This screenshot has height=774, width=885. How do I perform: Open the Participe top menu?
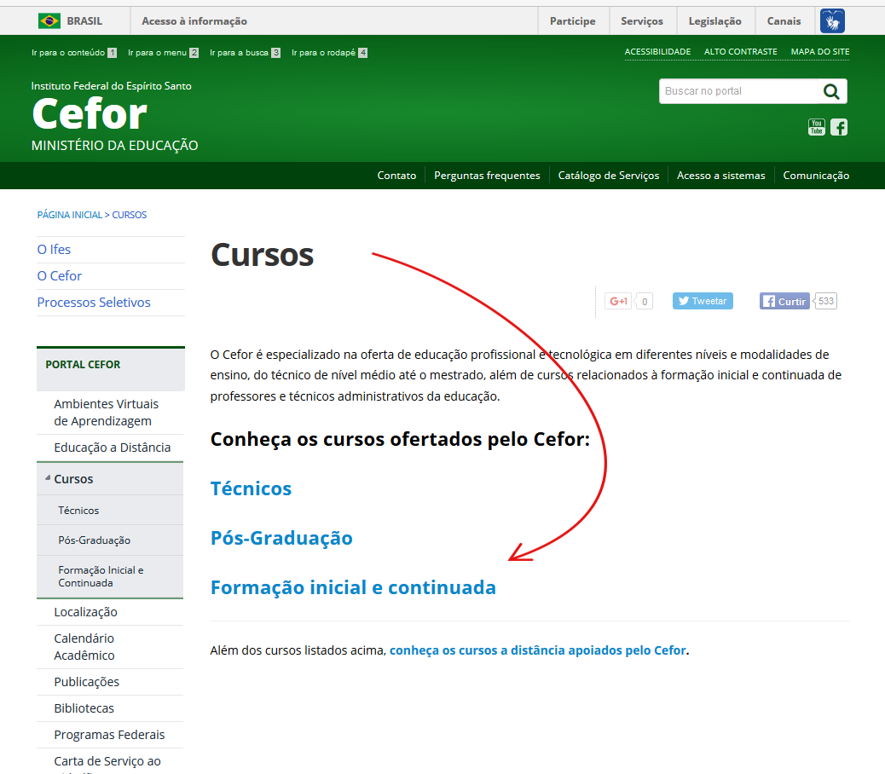(572, 20)
